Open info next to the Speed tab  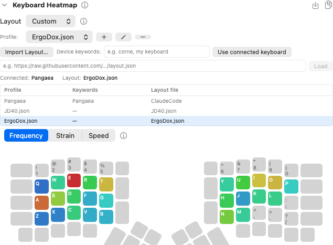click(123, 135)
